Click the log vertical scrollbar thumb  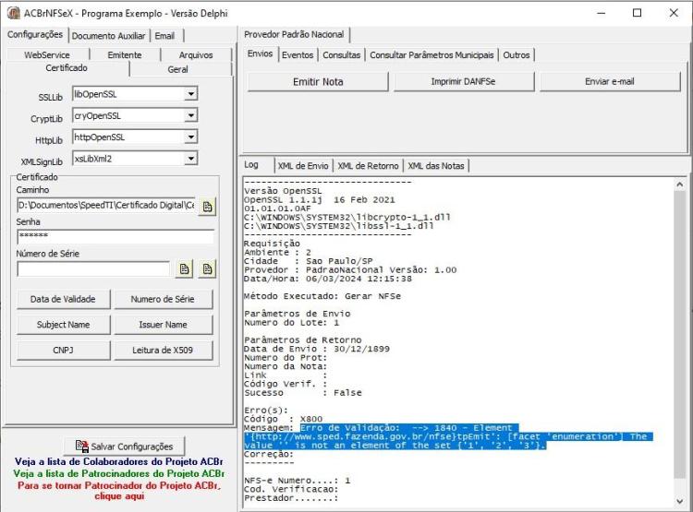coord(680,334)
